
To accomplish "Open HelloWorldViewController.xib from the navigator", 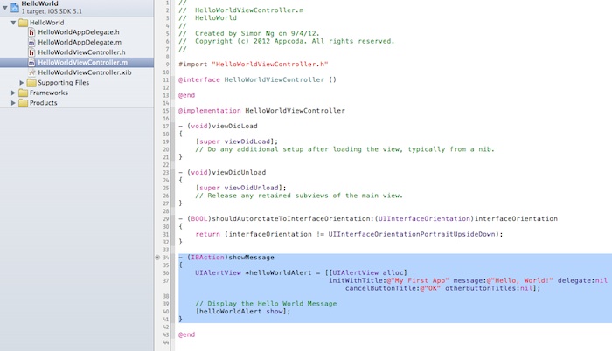I will 83,72.
